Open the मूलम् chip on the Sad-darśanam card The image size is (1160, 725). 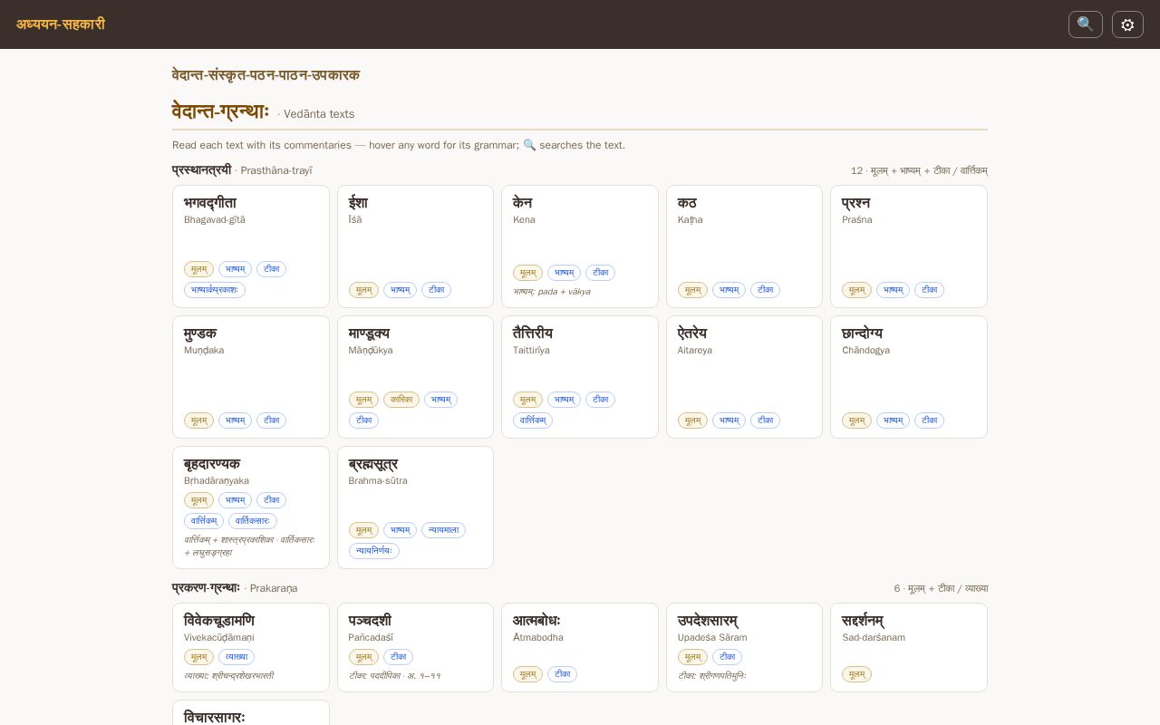pyautogui.click(x=856, y=674)
